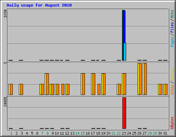
Task: Click the green "Hits" legend label
Action: [172, 14]
